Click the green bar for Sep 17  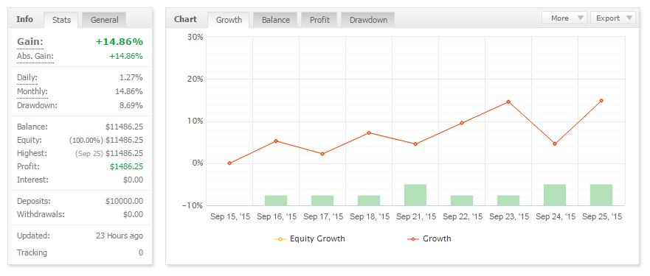(322, 200)
